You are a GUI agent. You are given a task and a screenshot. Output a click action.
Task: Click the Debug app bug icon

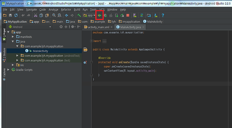pyautogui.click(x=105, y=15)
